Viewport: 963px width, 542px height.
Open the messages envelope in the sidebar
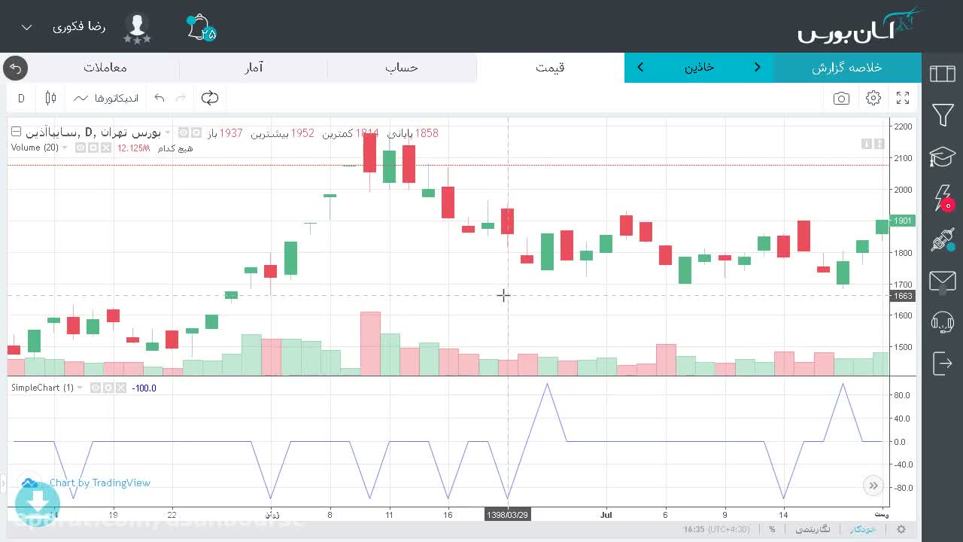click(943, 282)
